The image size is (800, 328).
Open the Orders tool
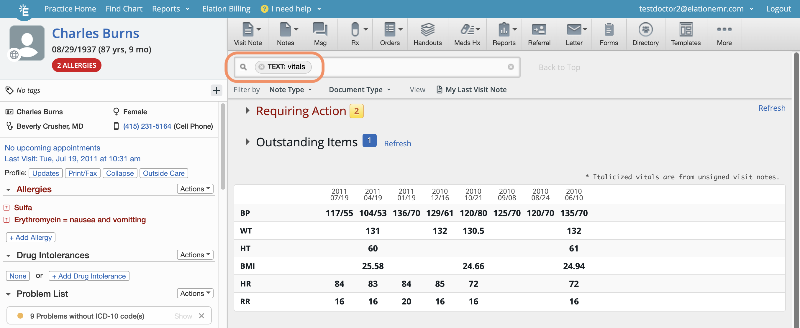tap(389, 34)
